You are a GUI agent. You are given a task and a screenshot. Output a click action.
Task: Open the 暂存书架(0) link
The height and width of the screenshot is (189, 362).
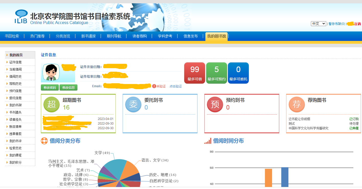tap(337, 24)
